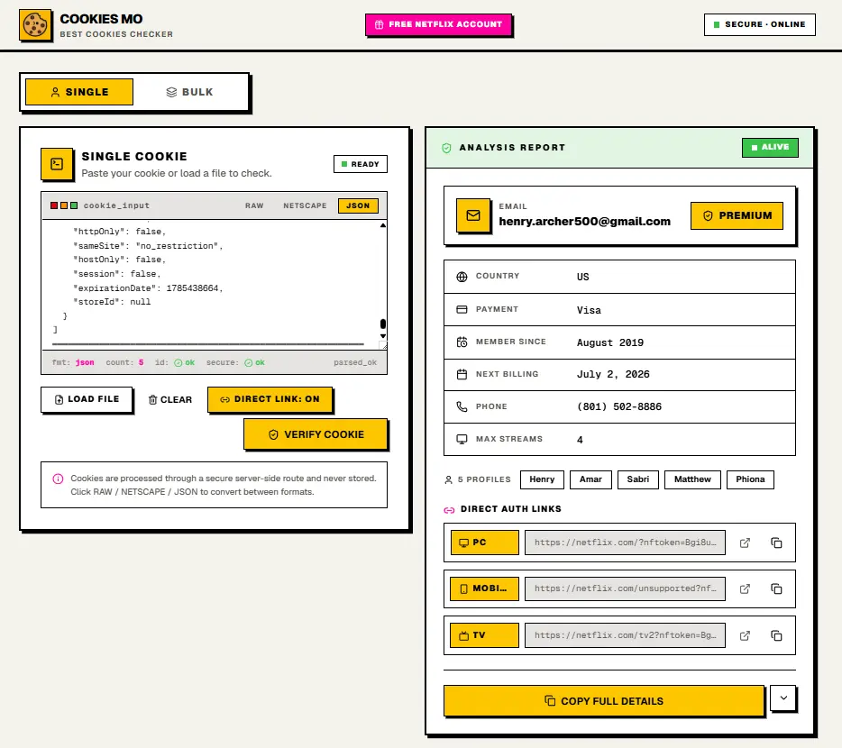This screenshot has height=748, width=842.
Task: Copy the Mobile auth link
Action: coord(776,589)
